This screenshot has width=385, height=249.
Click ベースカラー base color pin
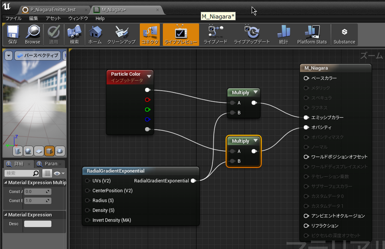pos(306,78)
